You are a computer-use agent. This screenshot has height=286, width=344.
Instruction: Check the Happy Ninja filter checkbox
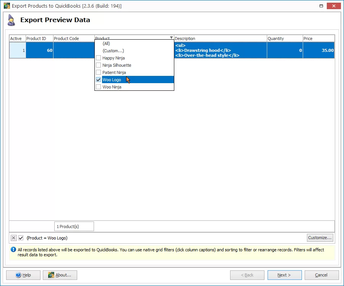[x=99, y=58]
